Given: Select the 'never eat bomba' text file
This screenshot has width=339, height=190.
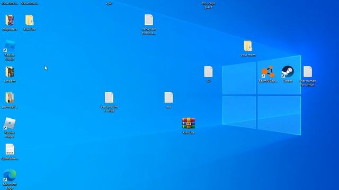Looking at the screenshot, I should pos(149,20).
